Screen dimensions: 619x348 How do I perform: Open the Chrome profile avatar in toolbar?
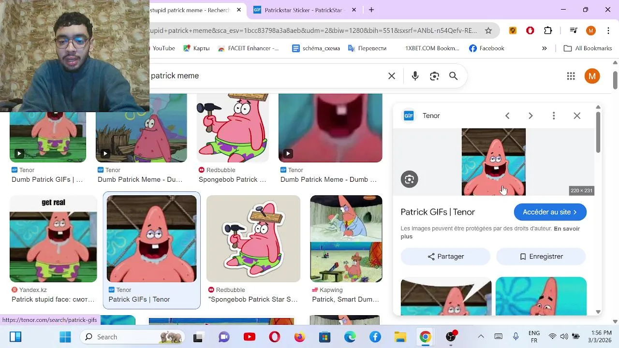pyautogui.click(x=590, y=30)
